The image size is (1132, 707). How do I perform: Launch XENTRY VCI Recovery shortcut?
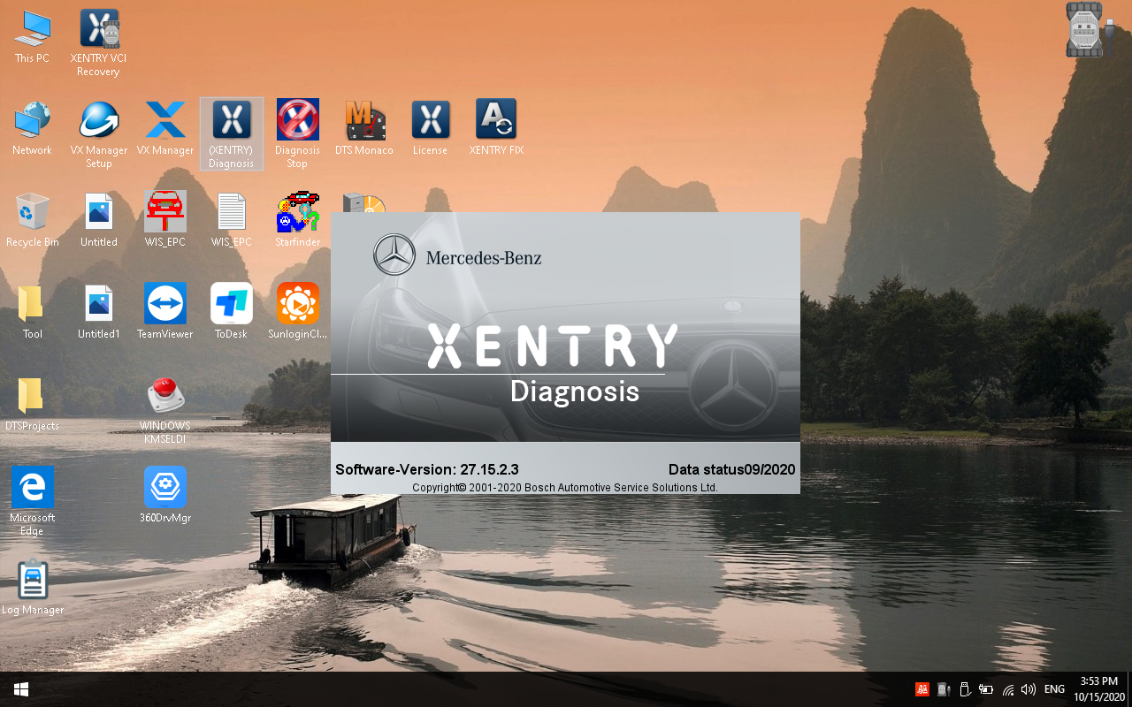(98, 42)
